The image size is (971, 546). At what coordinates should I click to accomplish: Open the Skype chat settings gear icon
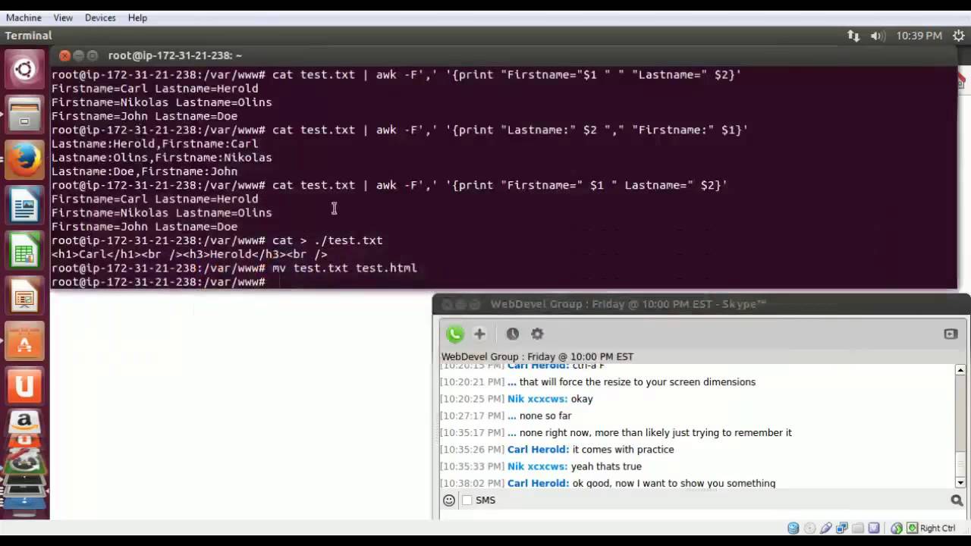pyautogui.click(x=537, y=334)
